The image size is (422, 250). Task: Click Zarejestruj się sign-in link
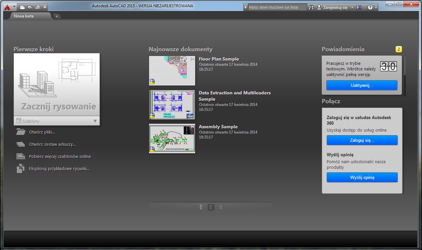point(335,7)
